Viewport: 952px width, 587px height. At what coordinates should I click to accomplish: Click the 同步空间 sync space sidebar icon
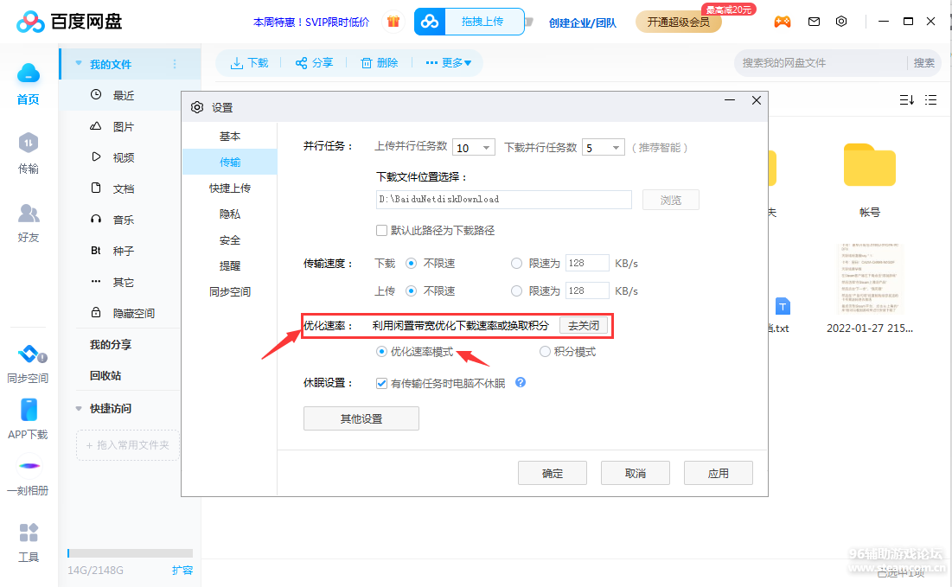(29, 355)
